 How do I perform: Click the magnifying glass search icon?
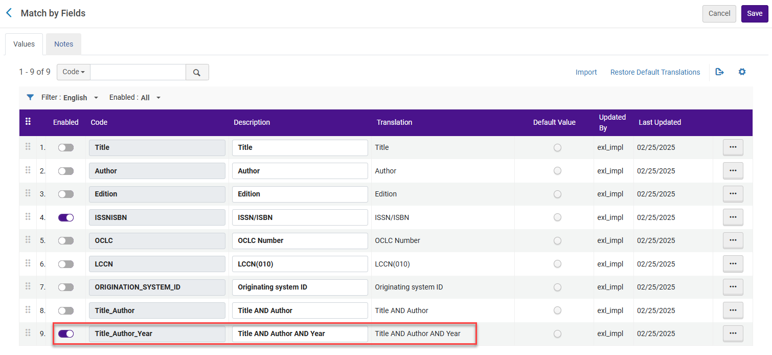click(197, 72)
